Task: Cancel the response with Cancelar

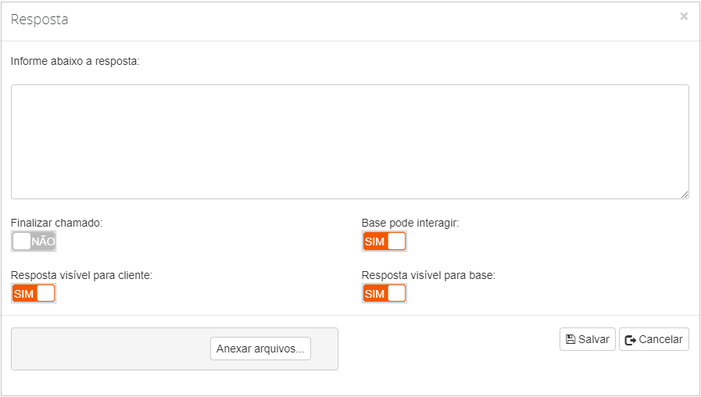Action: pos(654,339)
